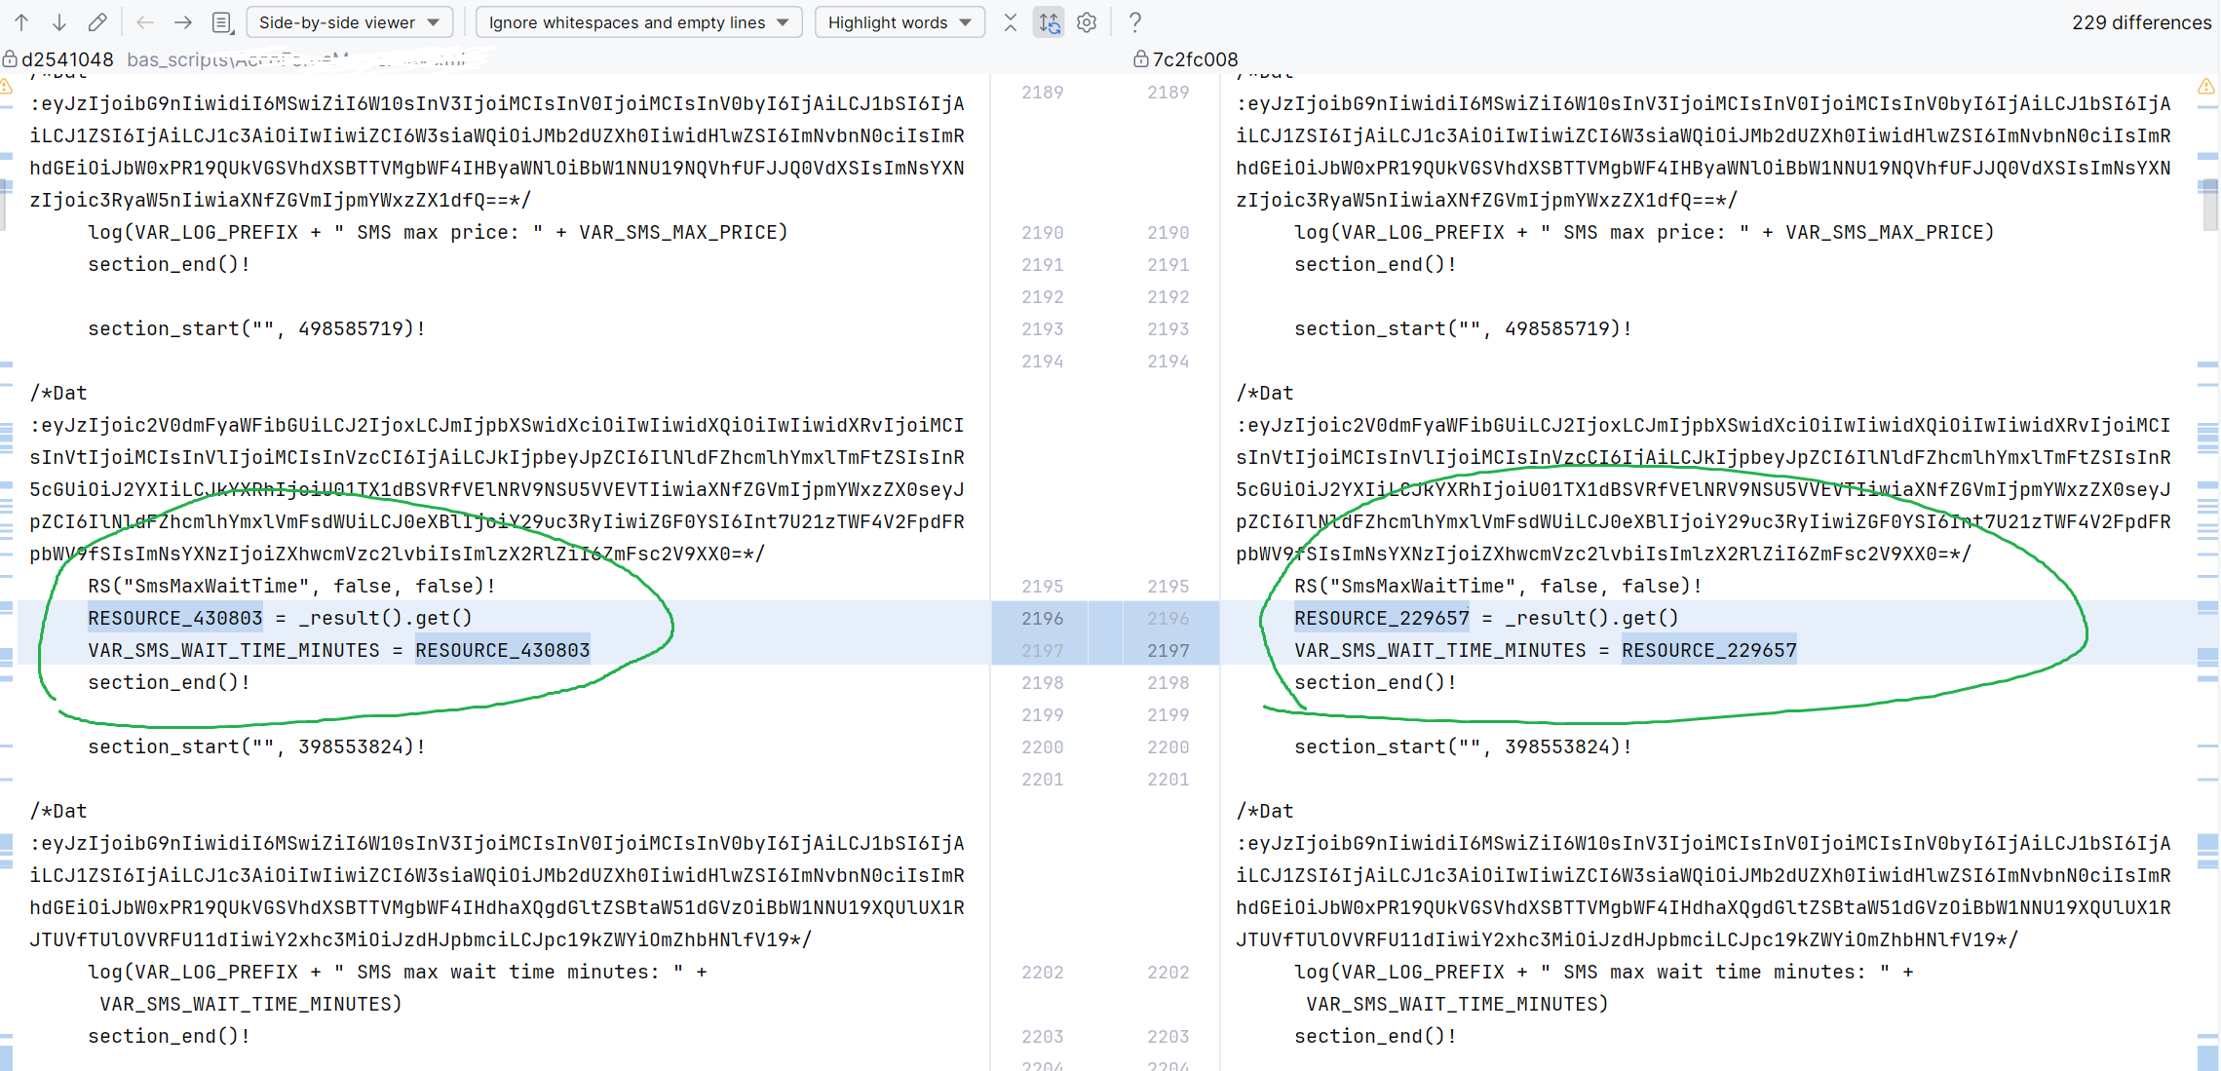Expand Ignore whitespaces and empty lines dropdown
The width and height of the screenshot is (2221, 1071).
pos(638,21)
